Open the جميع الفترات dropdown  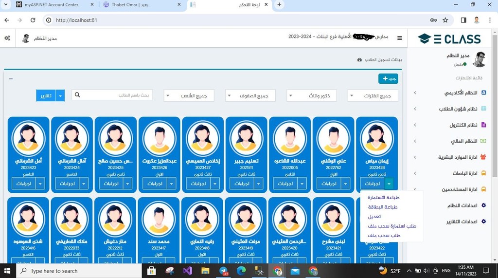(373, 95)
